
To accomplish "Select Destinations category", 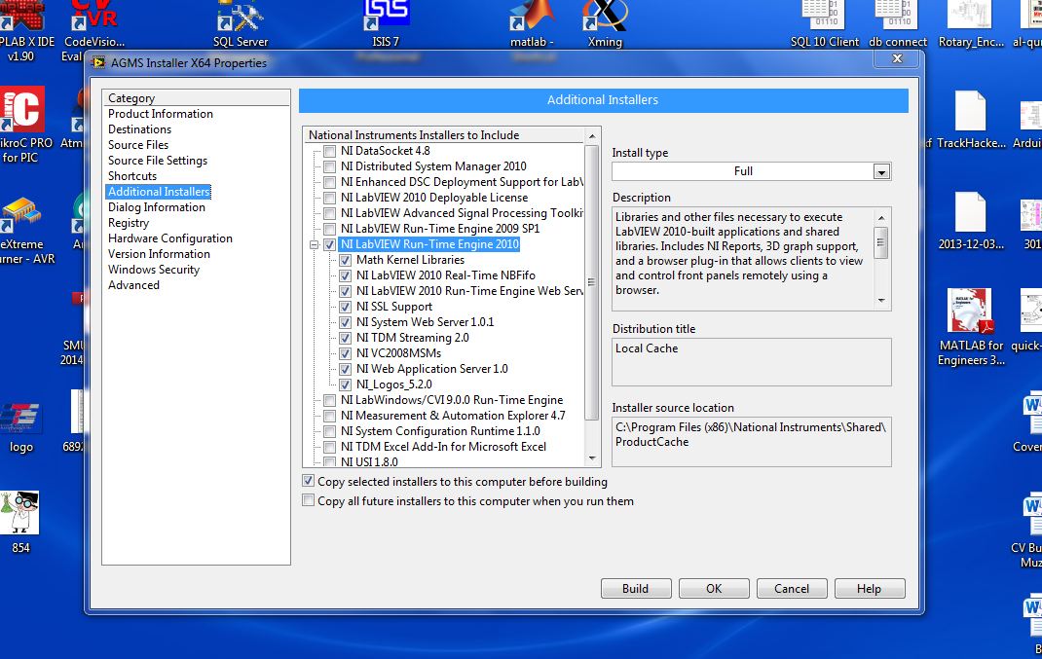I will (139, 128).
